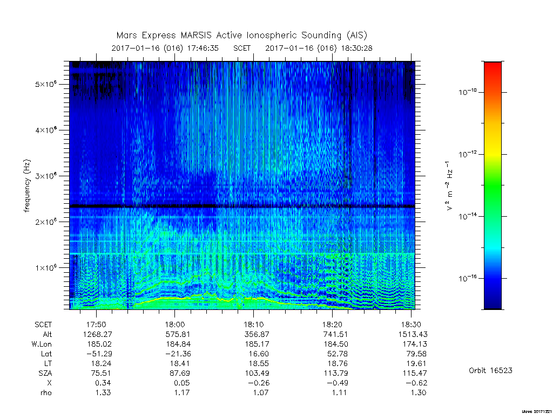Click the plot title Mars Express MARSIS
The image size is (553, 414).
(241, 35)
